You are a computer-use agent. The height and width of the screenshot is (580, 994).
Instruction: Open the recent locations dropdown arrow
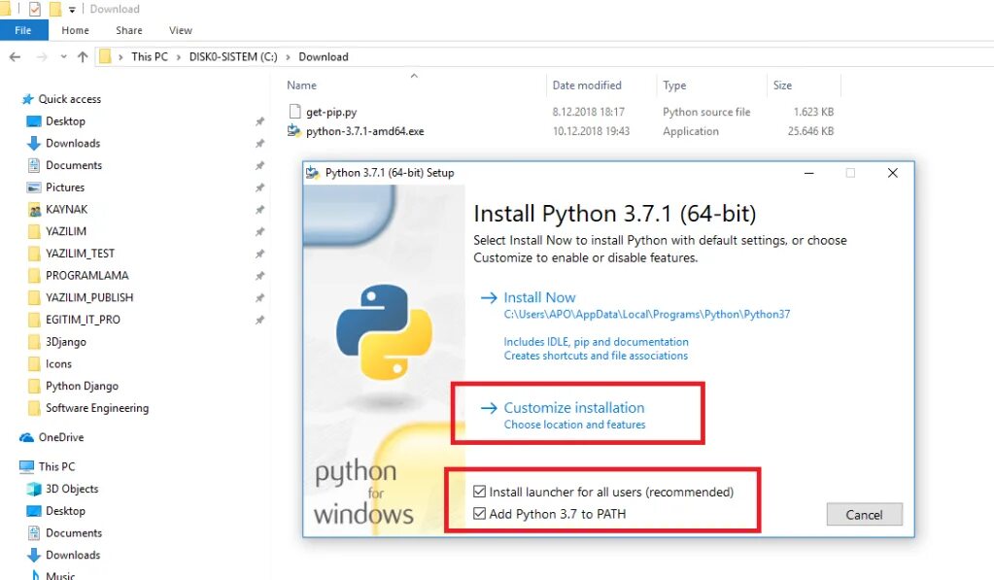point(64,56)
